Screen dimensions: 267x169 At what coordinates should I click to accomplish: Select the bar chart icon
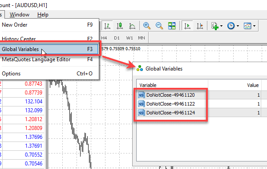point(107,26)
